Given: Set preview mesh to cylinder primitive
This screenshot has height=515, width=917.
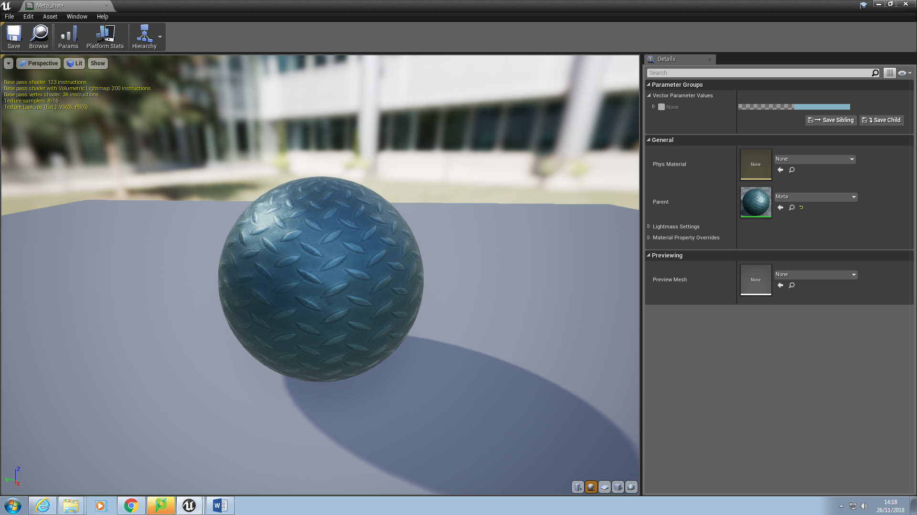Looking at the screenshot, I should point(578,487).
